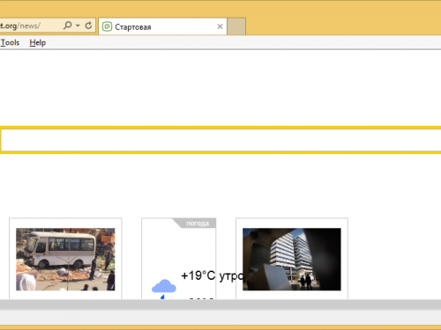The height and width of the screenshot is (330, 441).
Task: Open the Tools menu
Action: point(10,42)
